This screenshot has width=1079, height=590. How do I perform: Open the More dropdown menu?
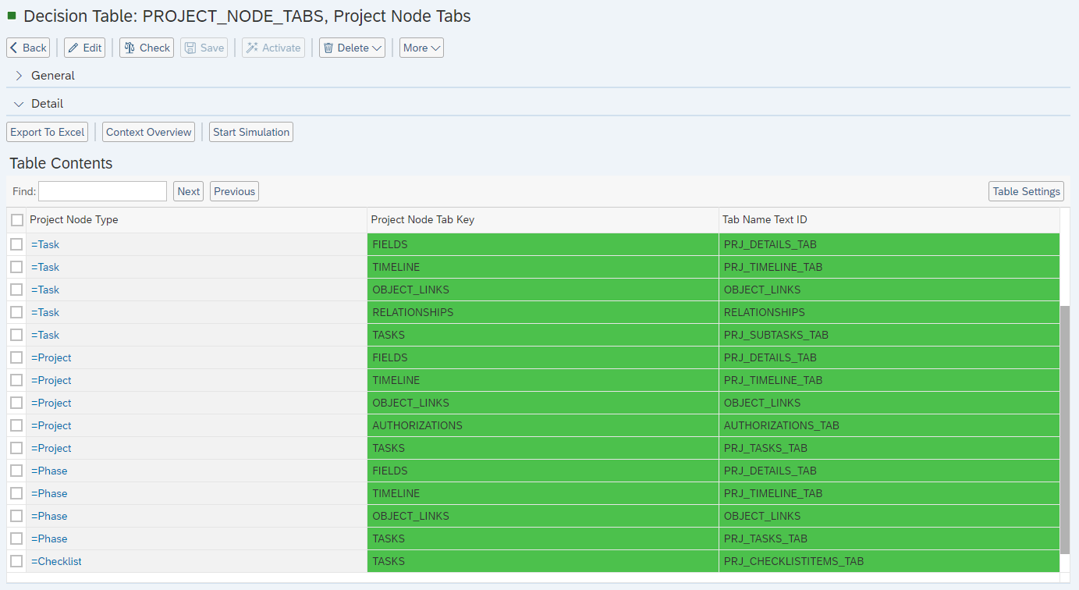click(421, 48)
